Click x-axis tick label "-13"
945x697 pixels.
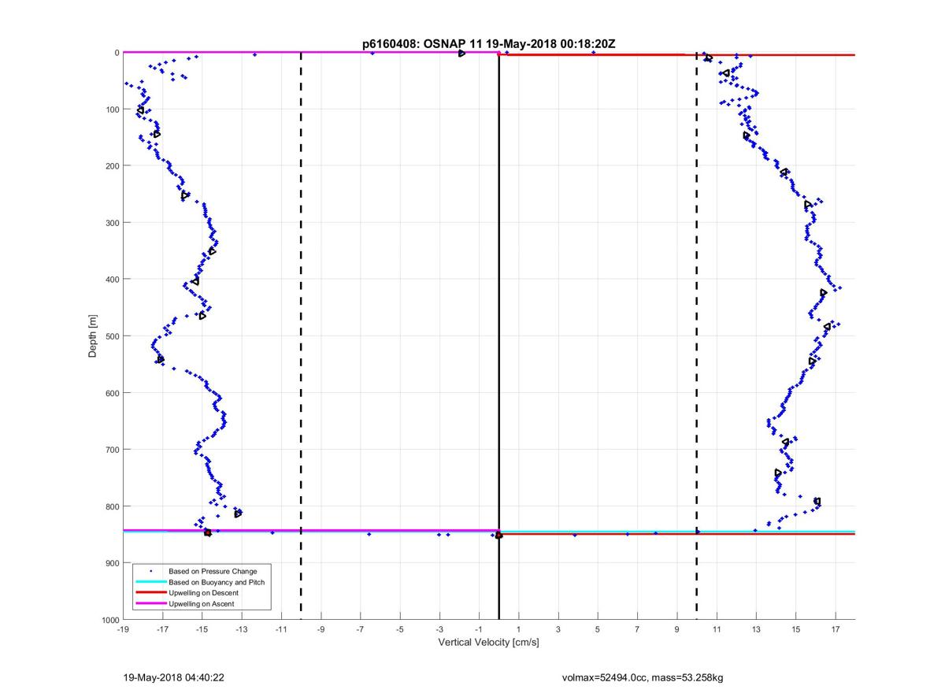(x=242, y=629)
